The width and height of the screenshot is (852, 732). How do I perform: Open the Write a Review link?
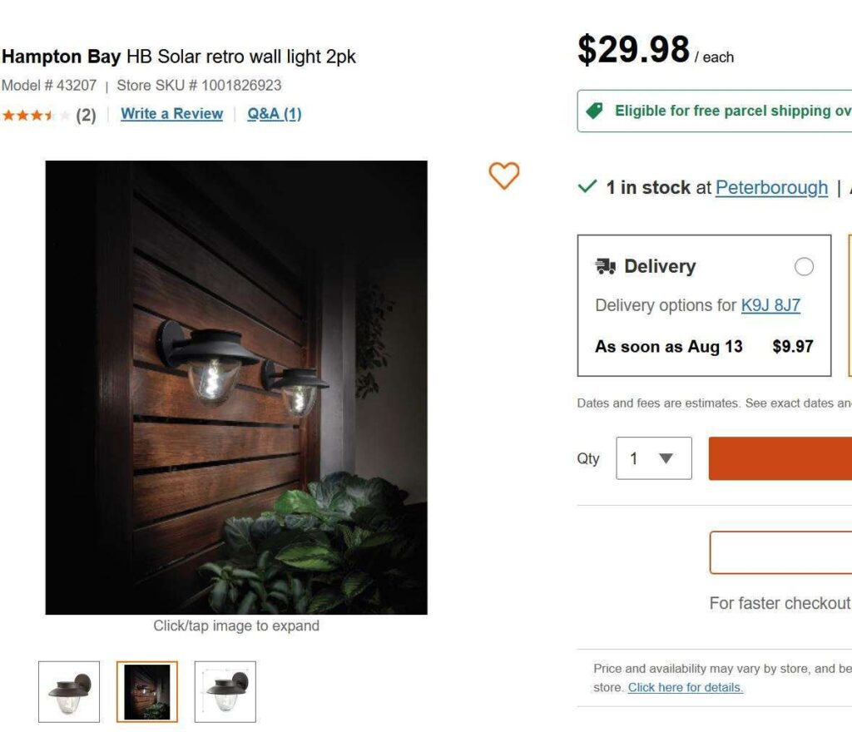(171, 114)
